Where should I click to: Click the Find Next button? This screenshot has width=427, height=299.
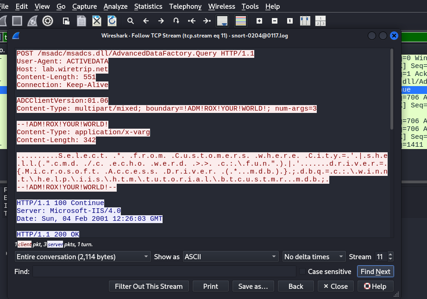[x=375, y=272]
